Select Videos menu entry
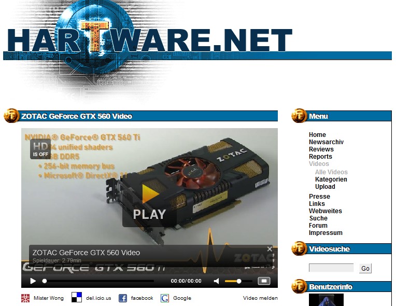Viewport: 396px width, 306px height. coord(319,164)
